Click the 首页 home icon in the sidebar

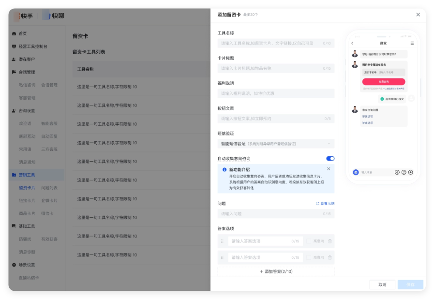(15, 34)
